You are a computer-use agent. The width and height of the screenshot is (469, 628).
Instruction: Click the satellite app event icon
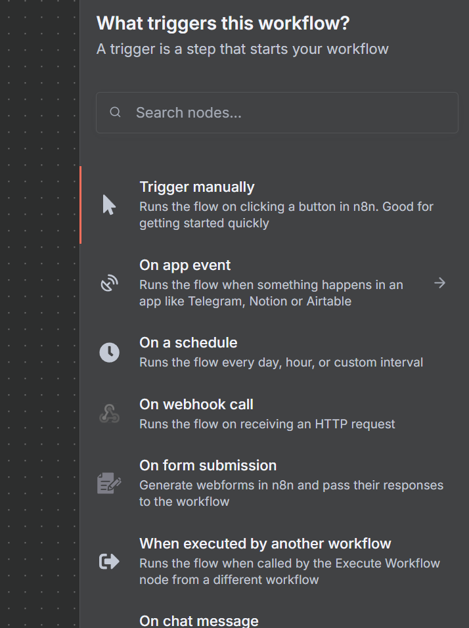(x=109, y=283)
